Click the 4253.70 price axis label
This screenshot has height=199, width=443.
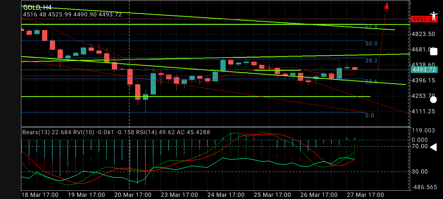pyautogui.click(x=424, y=96)
